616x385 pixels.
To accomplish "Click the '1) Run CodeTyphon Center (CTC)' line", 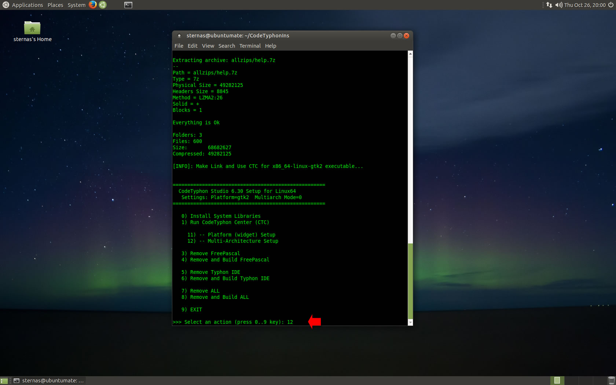I will pos(225,223).
